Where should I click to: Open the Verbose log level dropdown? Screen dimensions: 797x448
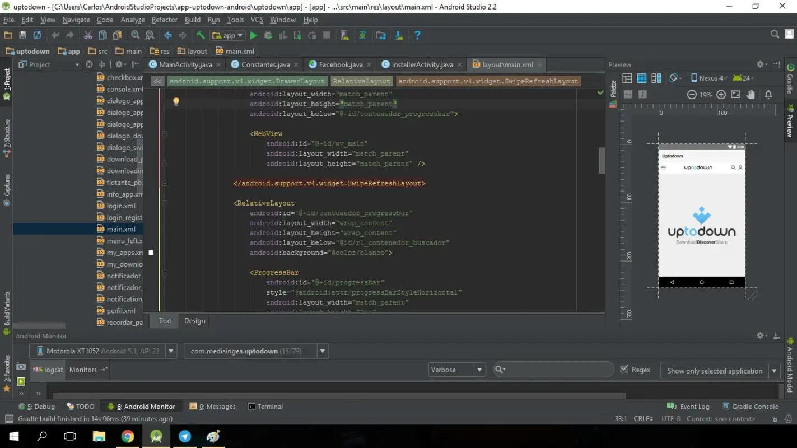(456, 370)
